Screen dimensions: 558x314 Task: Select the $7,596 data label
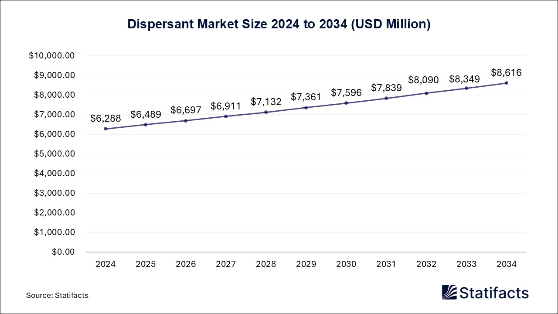tap(346, 92)
